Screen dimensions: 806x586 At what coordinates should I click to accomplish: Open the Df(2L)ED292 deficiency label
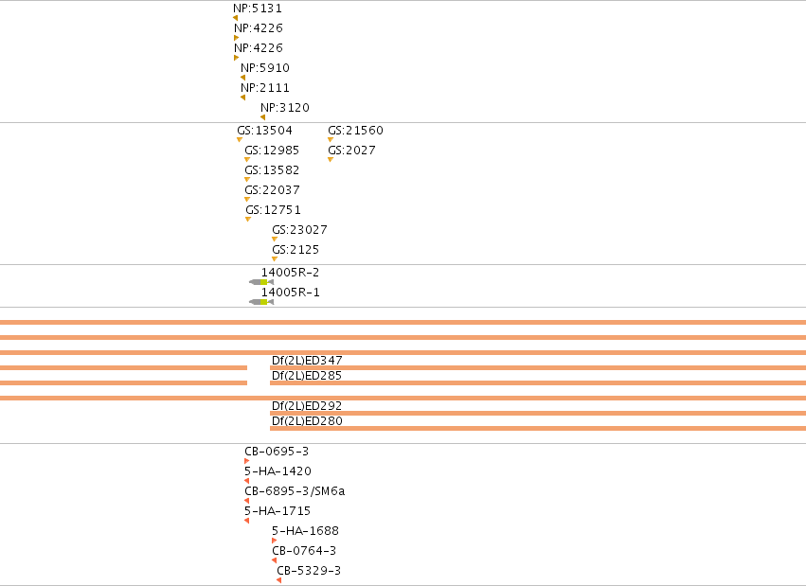click(x=307, y=406)
